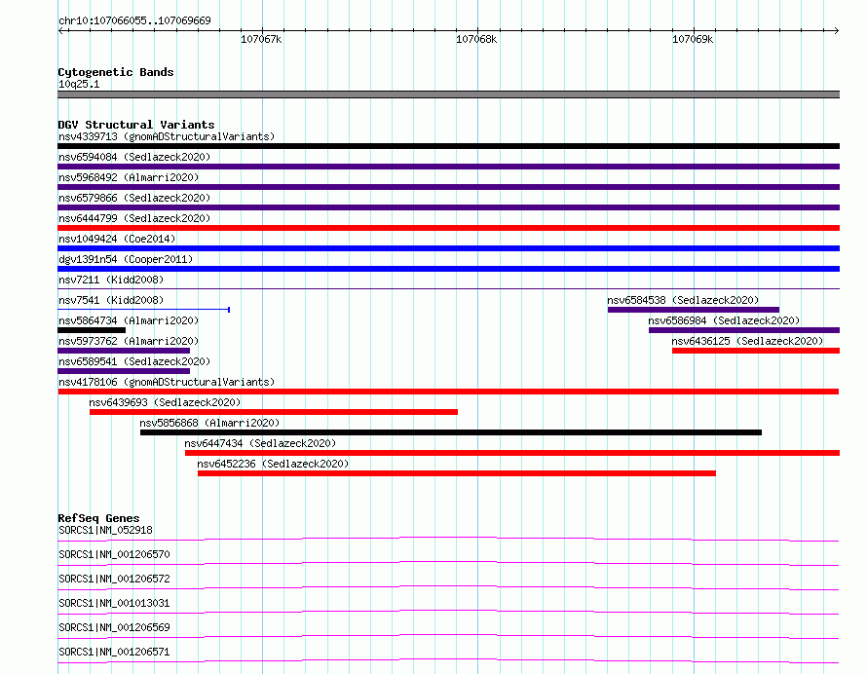
Task: Click the short black bar under nsv5864734
Action: [92, 330]
